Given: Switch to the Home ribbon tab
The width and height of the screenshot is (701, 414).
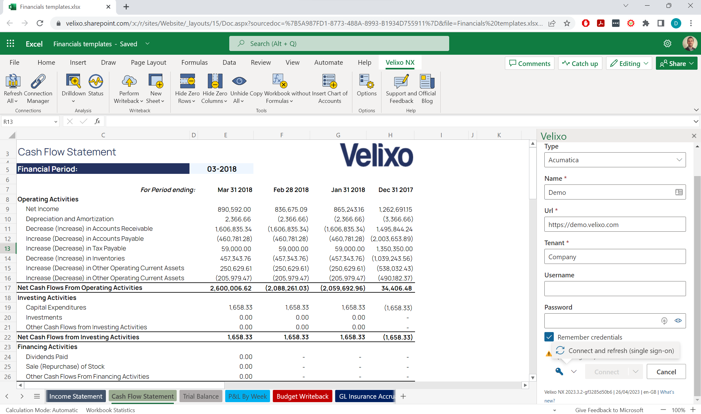Looking at the screenshot, I should click(46, 63).
